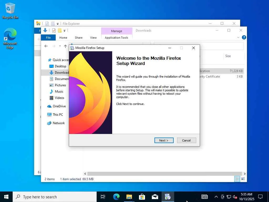Click the Music note icon in sidebar
Image resolution: width=269 pixels, height=202 pixels.
pos(51,91)
